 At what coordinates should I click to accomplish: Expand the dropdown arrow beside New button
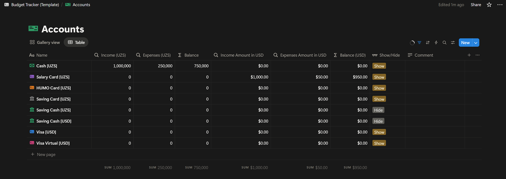pyautogui.click(x=476, y=43)
